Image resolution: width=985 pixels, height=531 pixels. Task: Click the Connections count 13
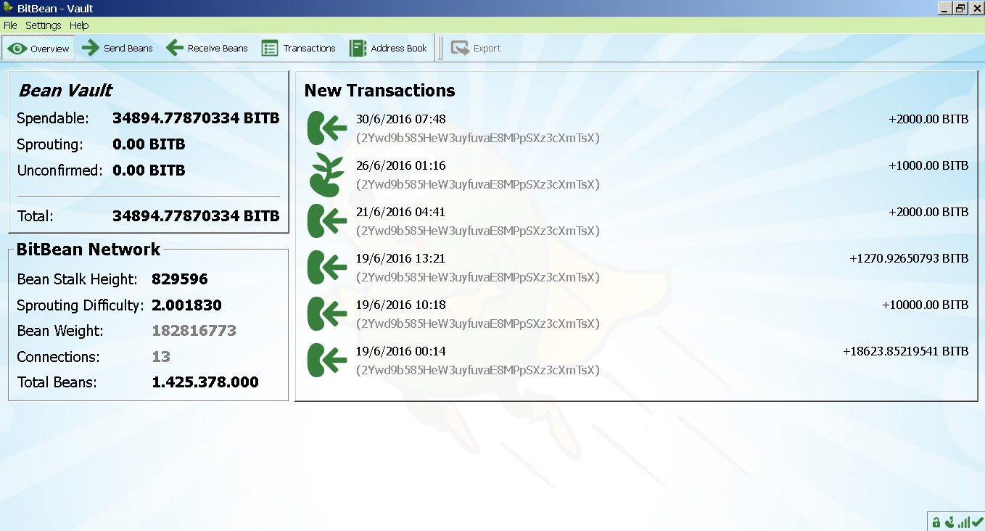click(x=161, y=357)
